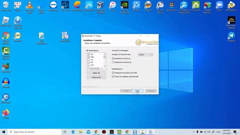Uncheck the .daa file association
This screenshot has width=240, height=135.
(x=88, y=57)
